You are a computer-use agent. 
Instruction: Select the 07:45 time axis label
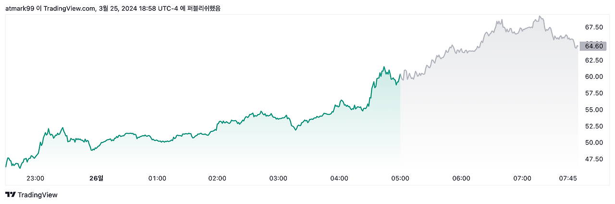pyautogui.click(x=568, y=178)
